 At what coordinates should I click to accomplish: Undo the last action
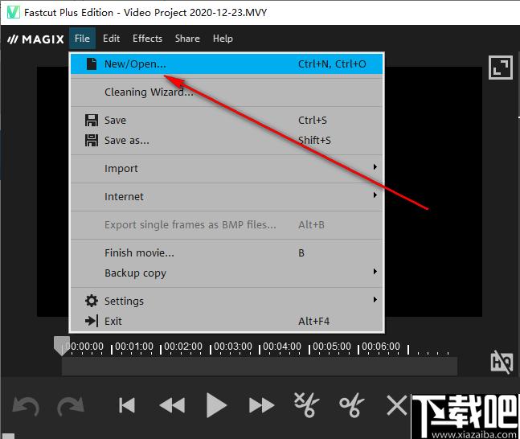pyautogui.click(x=26, y=405)
